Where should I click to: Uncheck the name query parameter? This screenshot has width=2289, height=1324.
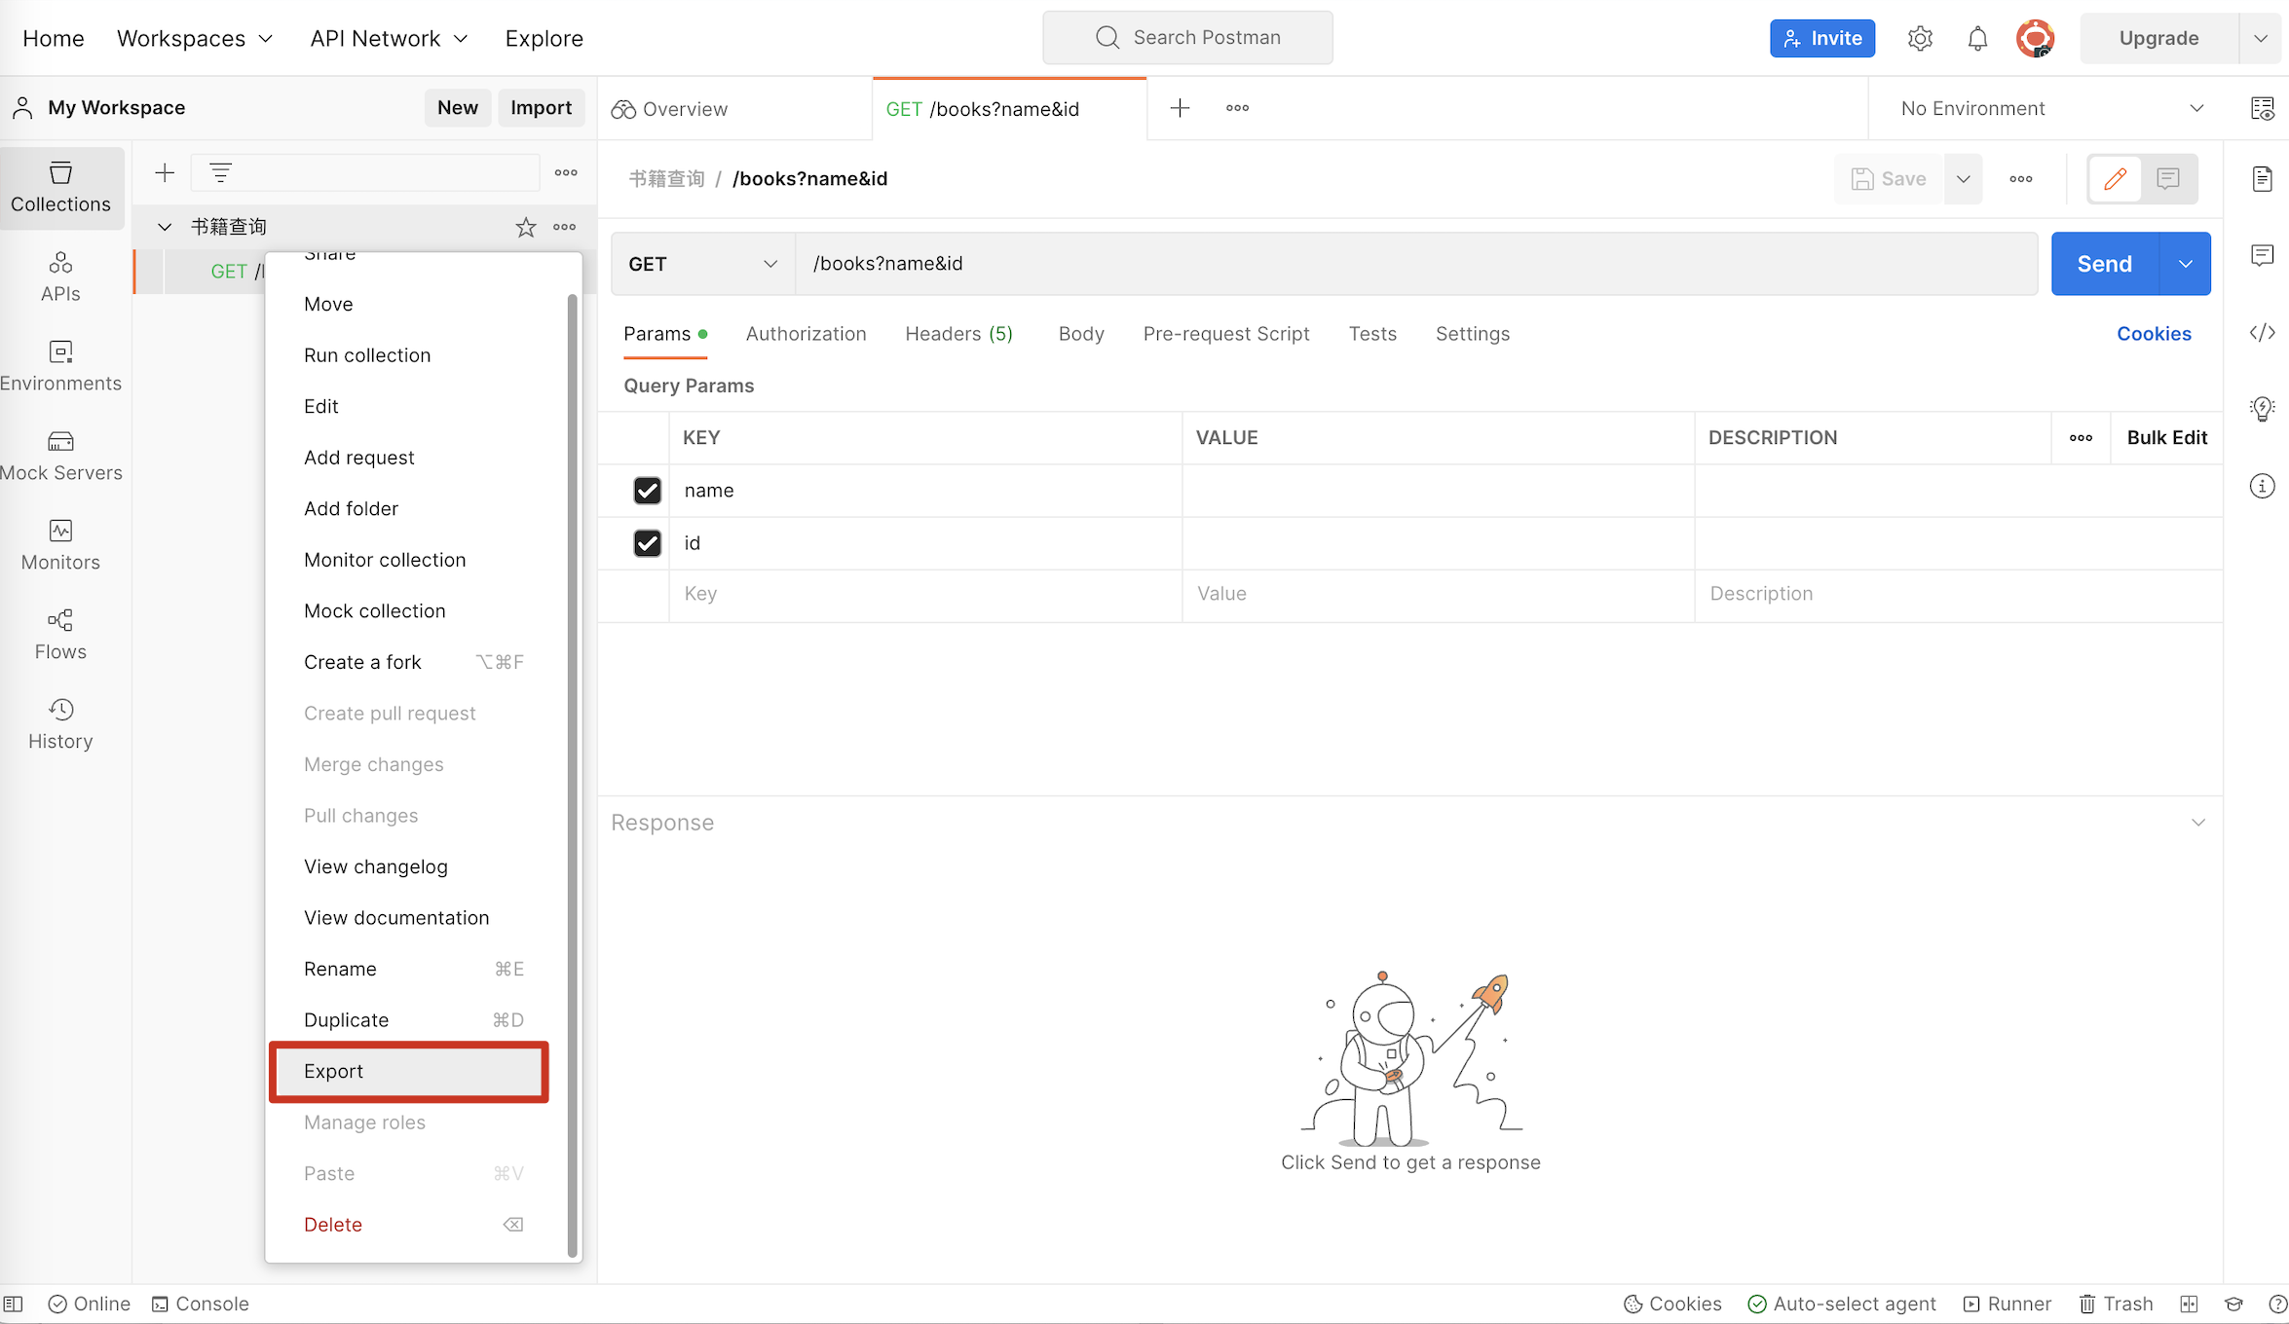[x=648, y=491]
